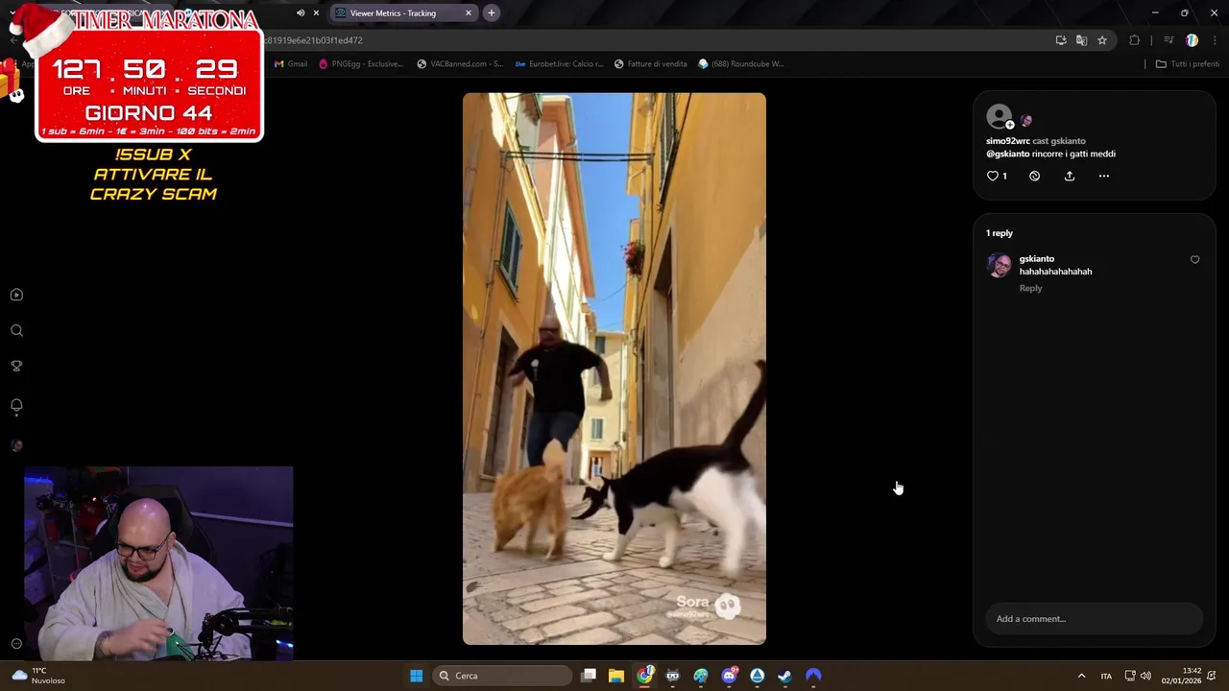Open the browser extensions puzzle icon
Viewport: 1229px width, 691px height.
[x=1135, y=40]
